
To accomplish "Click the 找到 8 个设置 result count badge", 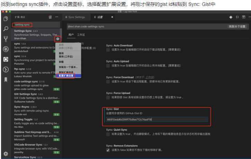I will tap(237, 26).
